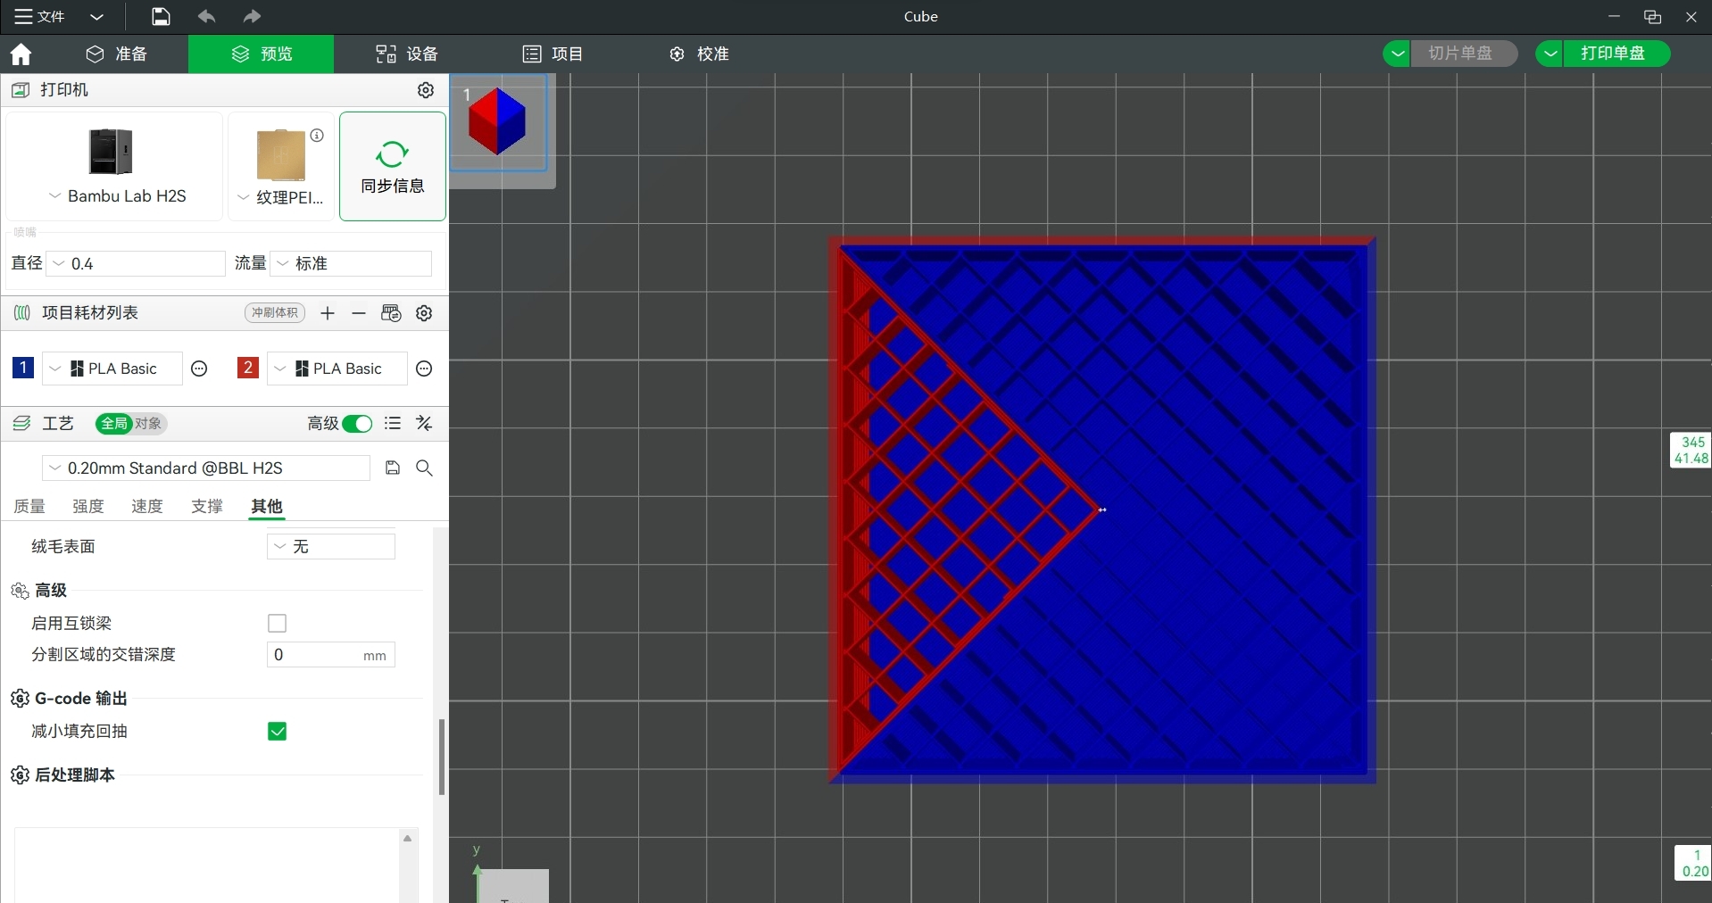Image resolution: width=1712 pixels, height=903 pixels.
Task: Click the layer slider top handle 345
Action: tap(1691, 451)
